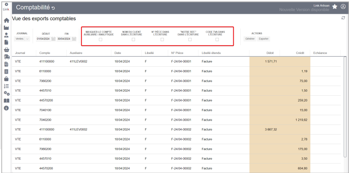Click the favorite star icon in header
349x173 pixels.
point(335,7)
